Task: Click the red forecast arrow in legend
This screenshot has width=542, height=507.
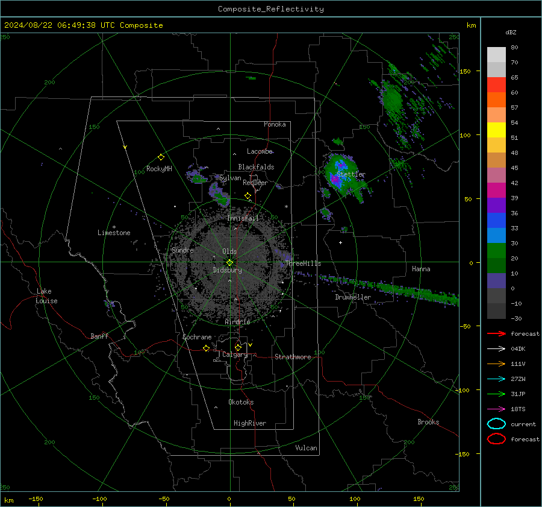Action: [496, 333]
